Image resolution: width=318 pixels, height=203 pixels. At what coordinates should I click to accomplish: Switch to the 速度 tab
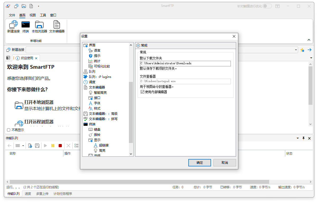click(x=28, y=194)
